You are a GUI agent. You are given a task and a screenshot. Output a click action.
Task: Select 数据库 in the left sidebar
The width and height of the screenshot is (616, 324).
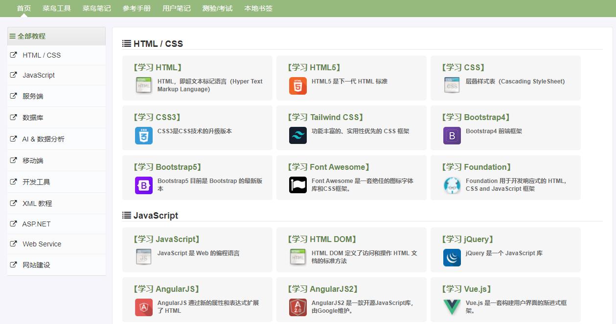(x=33, y=118)
